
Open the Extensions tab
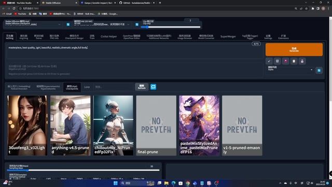point(284,37)
